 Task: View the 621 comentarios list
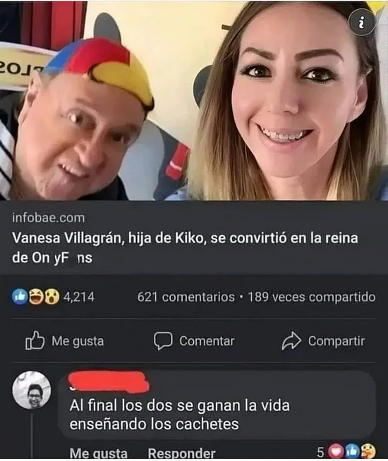[186, 297]
